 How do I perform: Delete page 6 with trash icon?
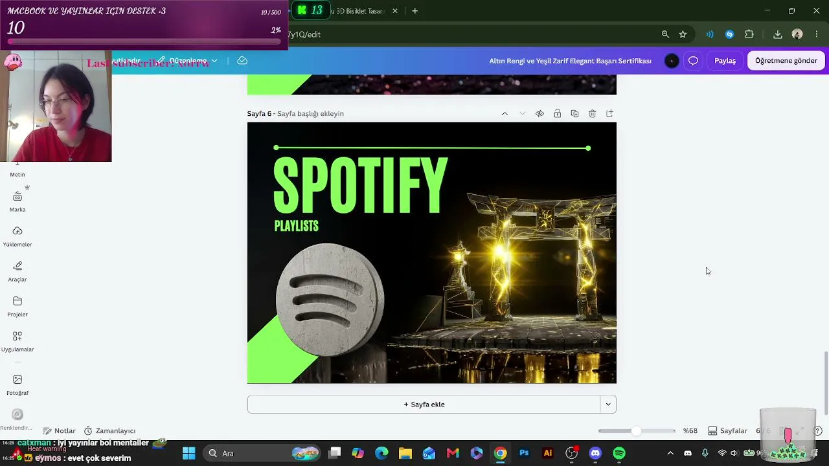click(x=592, y=114)
